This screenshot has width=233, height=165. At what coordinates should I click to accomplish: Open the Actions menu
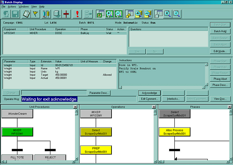[12, 7]
